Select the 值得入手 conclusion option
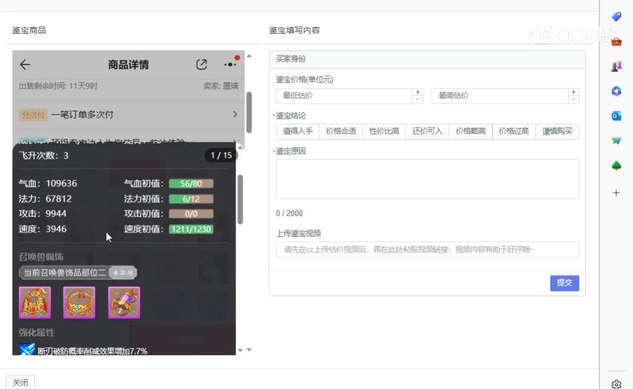Viewport: 633px width, 389px height. pos(298,131)
